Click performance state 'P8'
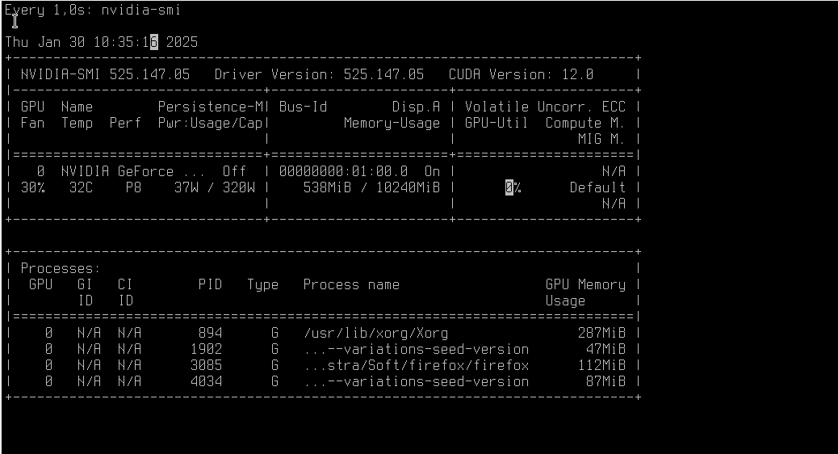838x454 pixels. 133,187
